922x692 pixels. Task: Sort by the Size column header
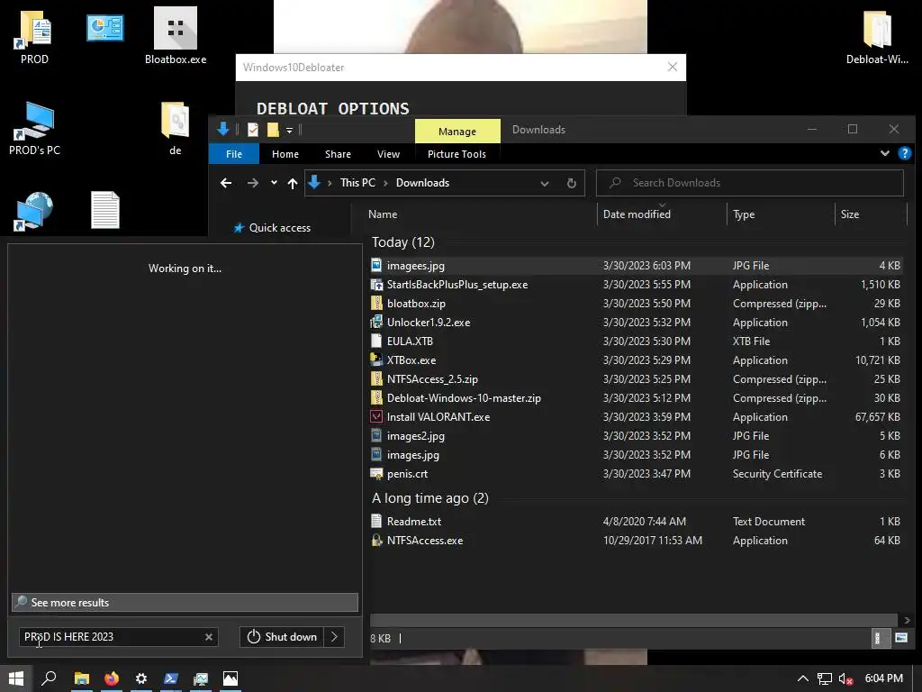[850, 214]
